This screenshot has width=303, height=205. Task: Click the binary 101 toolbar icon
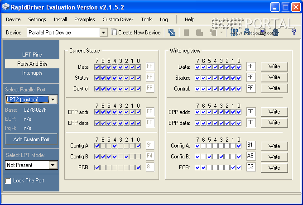pyautogui.click(x=234, y=32)
